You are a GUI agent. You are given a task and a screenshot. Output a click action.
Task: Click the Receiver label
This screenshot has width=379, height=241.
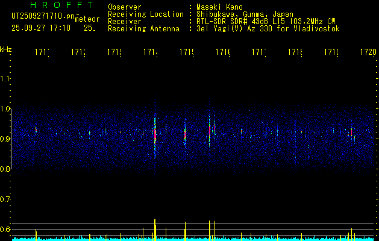(x=125, y=22)
